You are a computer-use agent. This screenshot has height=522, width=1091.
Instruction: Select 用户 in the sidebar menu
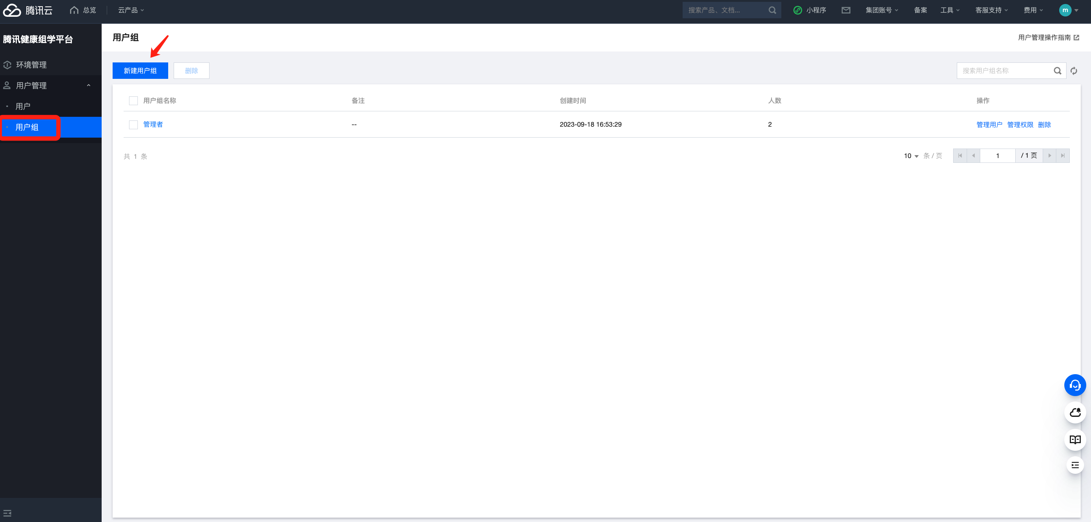tap(23, 106)
